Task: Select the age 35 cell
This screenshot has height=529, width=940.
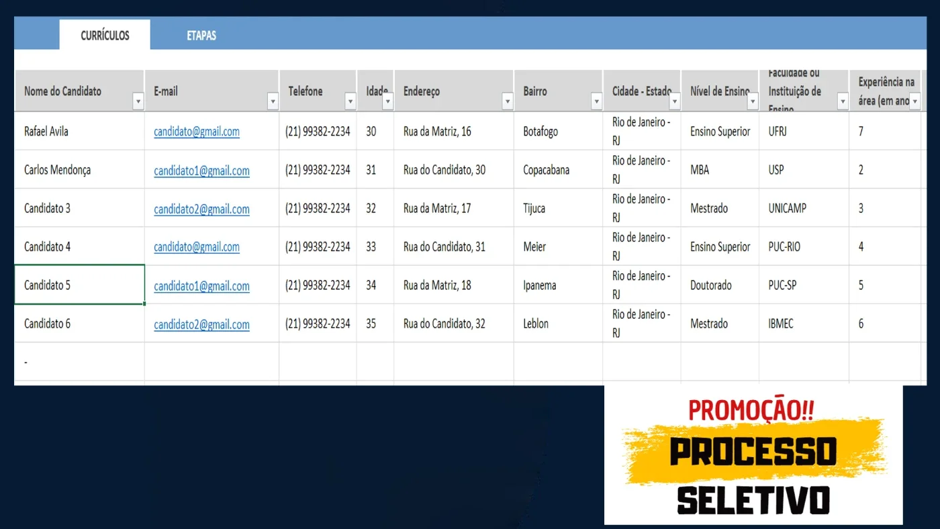Action: [x=375, y=324]
